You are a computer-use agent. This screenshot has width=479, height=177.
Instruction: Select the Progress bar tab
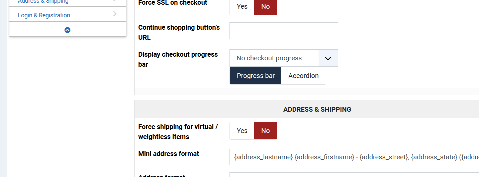pos(256,76)
